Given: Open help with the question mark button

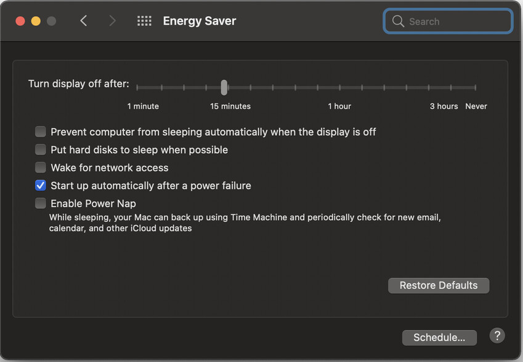Looking at the screenshot, I should 497,336.
